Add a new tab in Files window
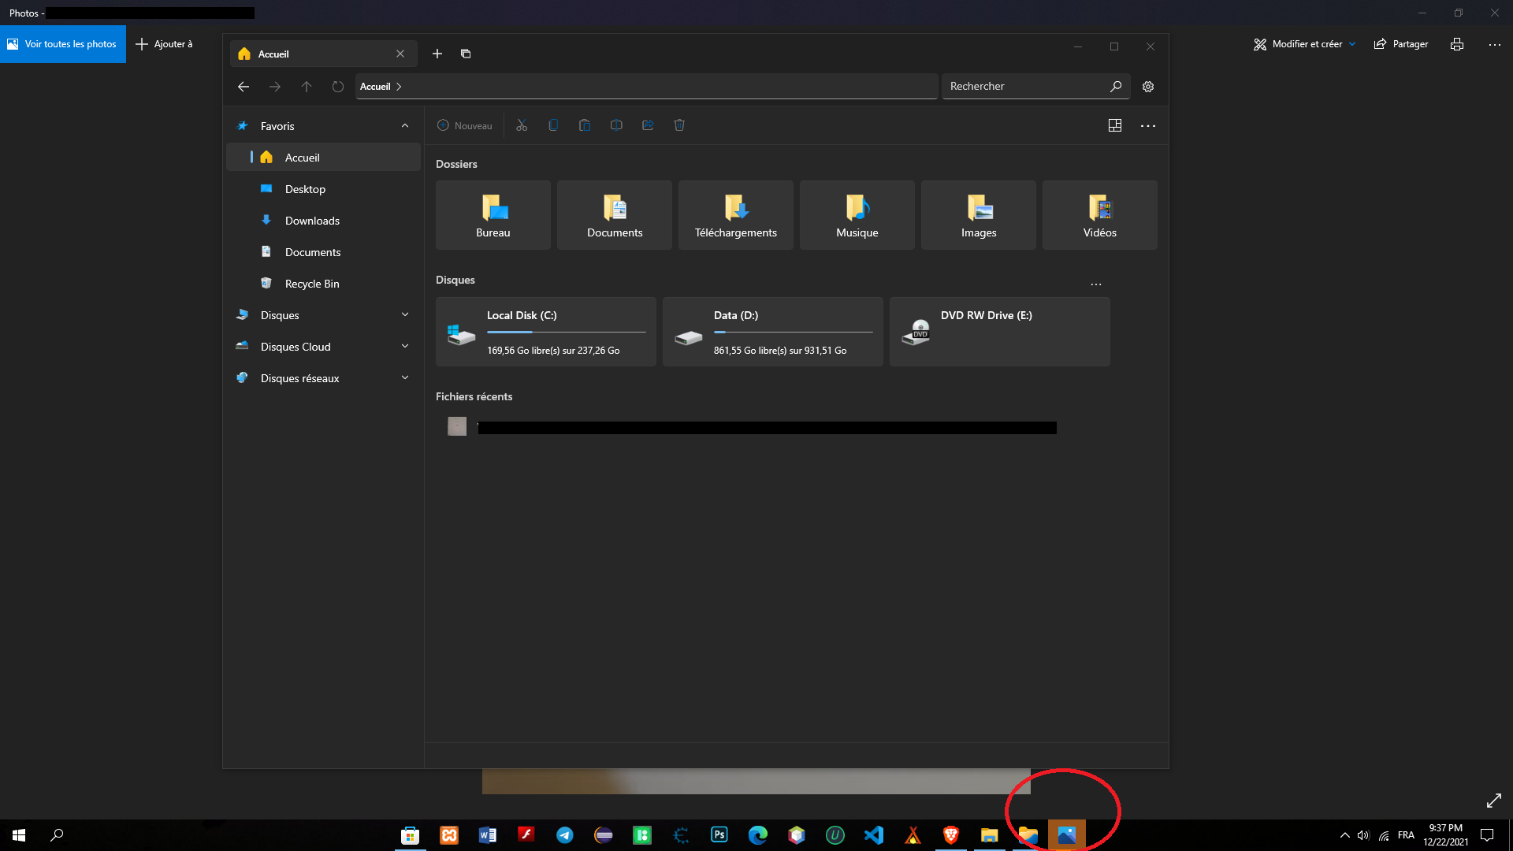The height and width of the screenshot is (851, 1513). (x=437, y=54)
